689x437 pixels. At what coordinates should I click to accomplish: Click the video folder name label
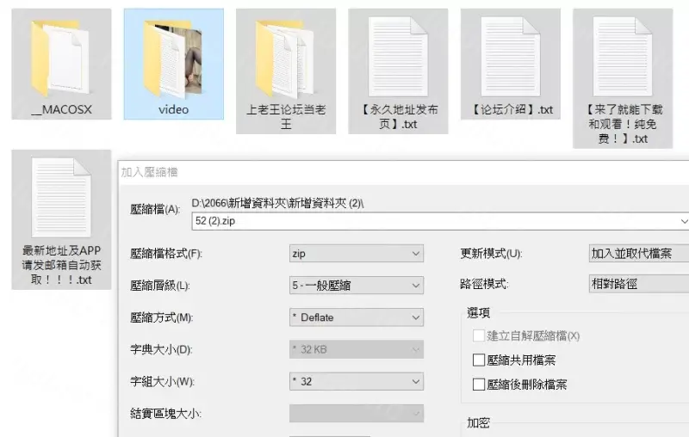(x=174, y=110)
